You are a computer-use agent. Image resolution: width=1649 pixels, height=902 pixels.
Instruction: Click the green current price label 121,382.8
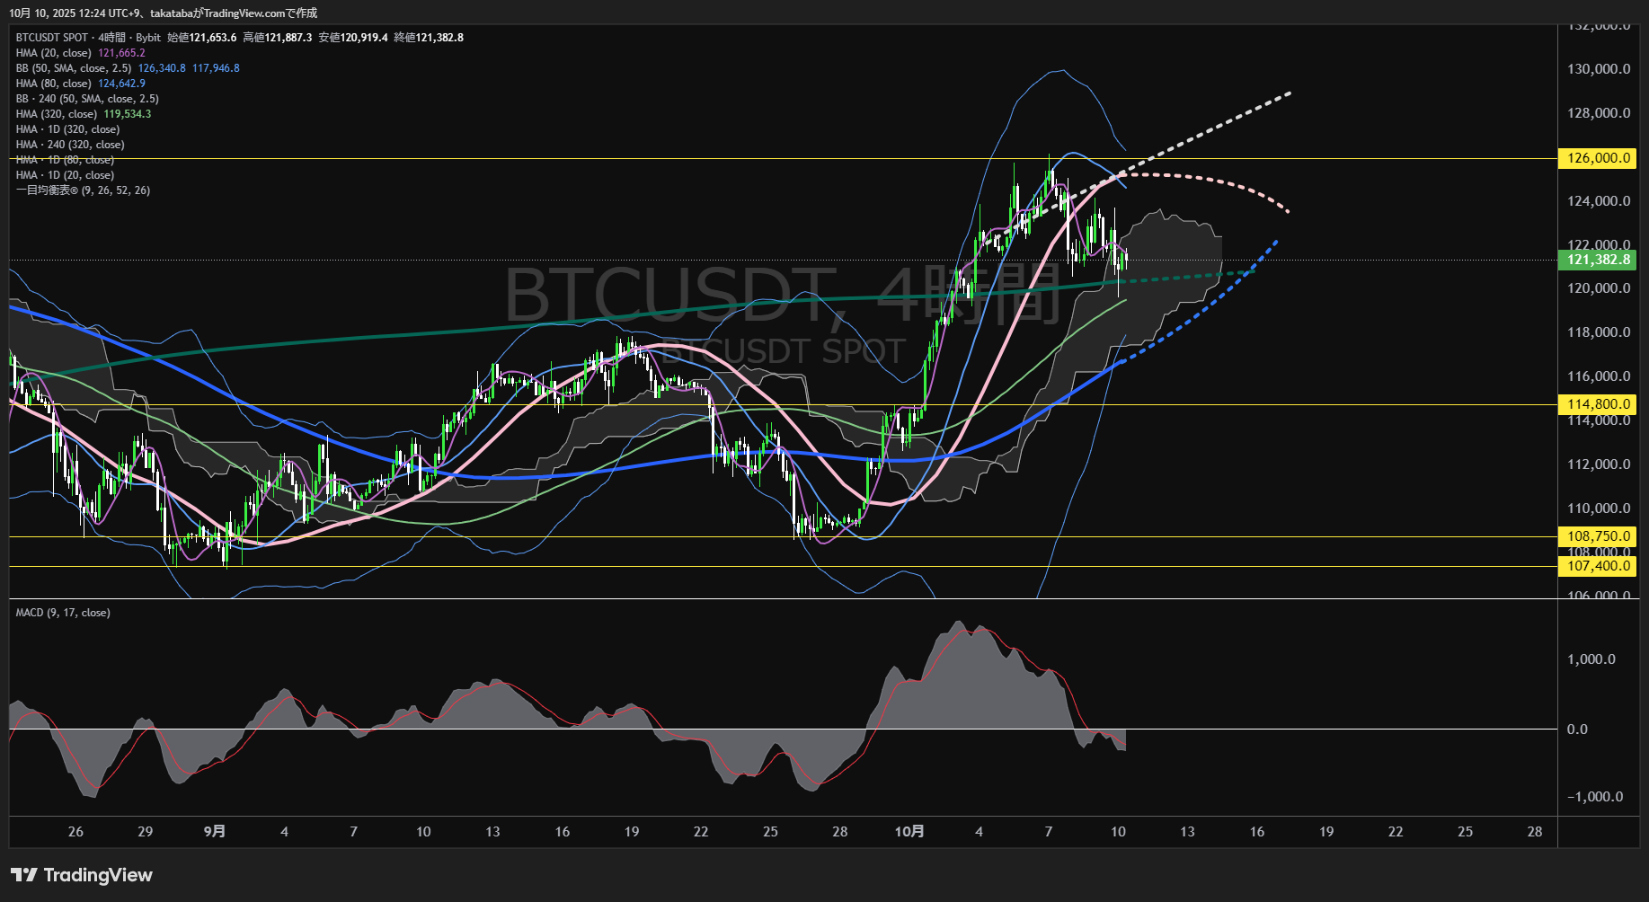(x=1598, y=260)
